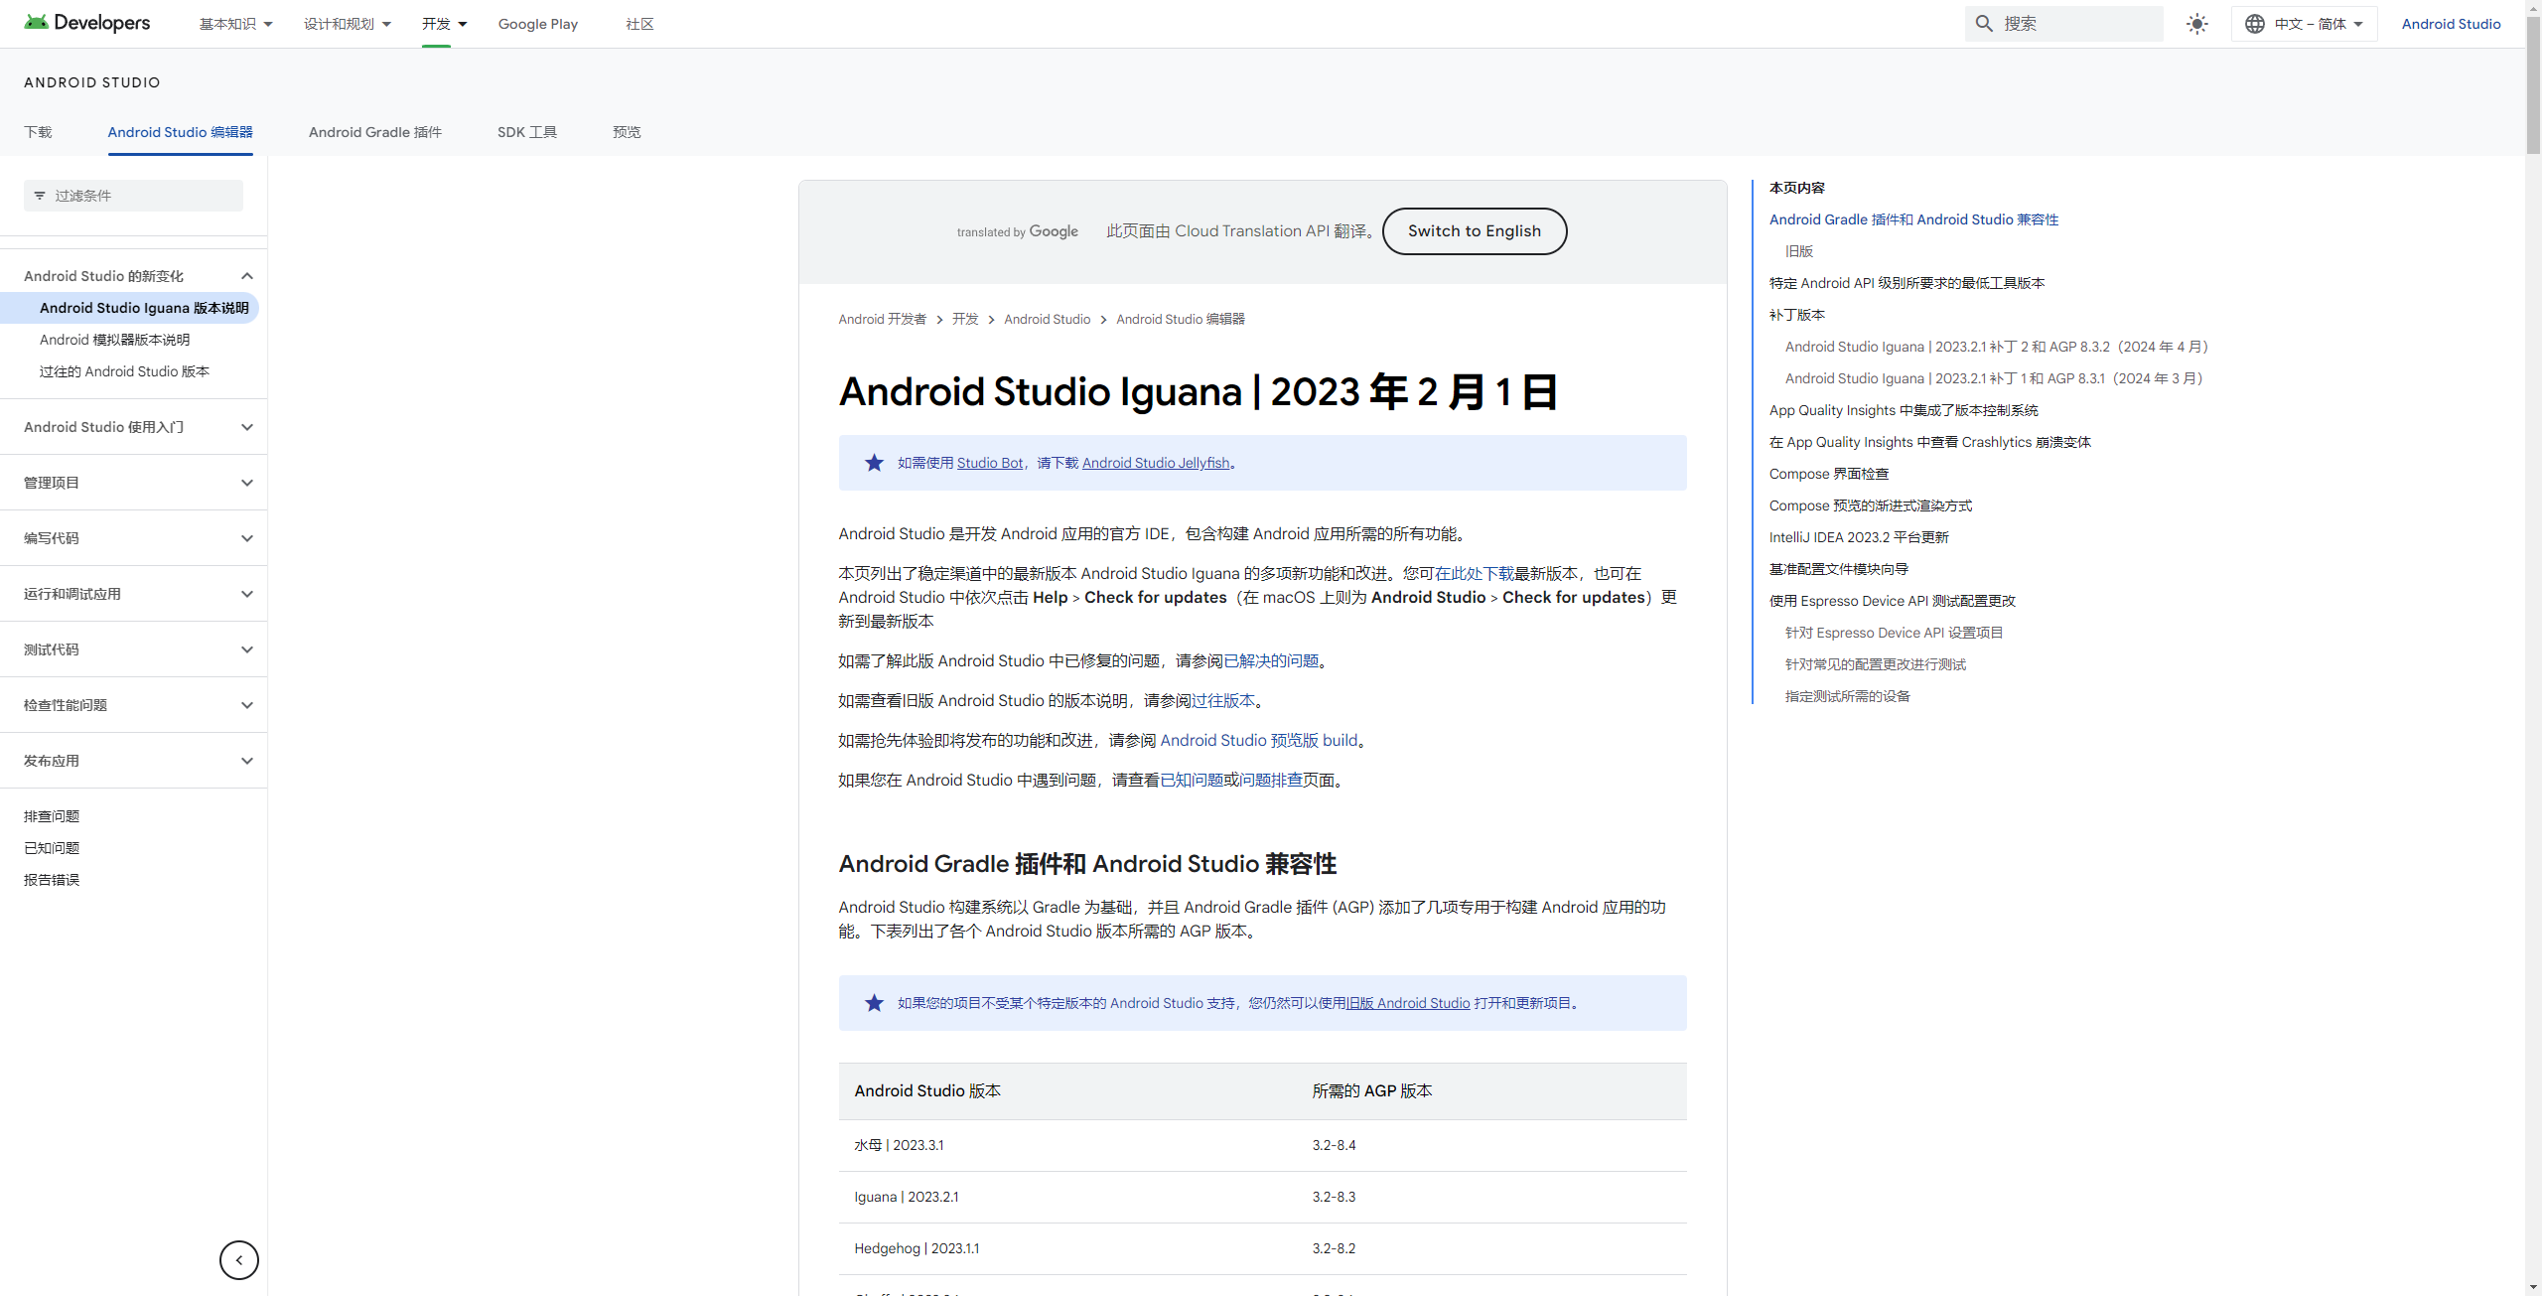Image resolution: width=2542 pixels, height=1296 pixels.
Task: Collapse the sidebar with round arrow button
Action: (239, 1260)
